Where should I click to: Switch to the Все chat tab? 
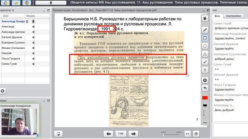click(x=217, y=16)
